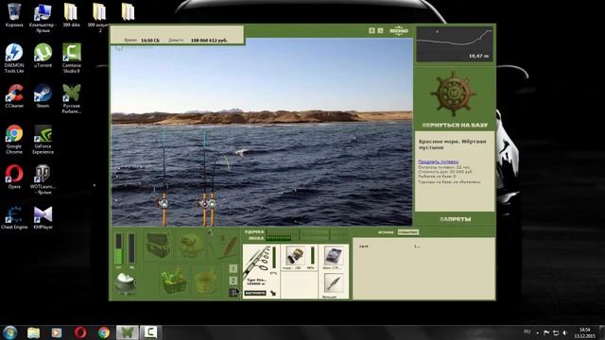Open File Explorer from the taskbar

click(34, 332)
